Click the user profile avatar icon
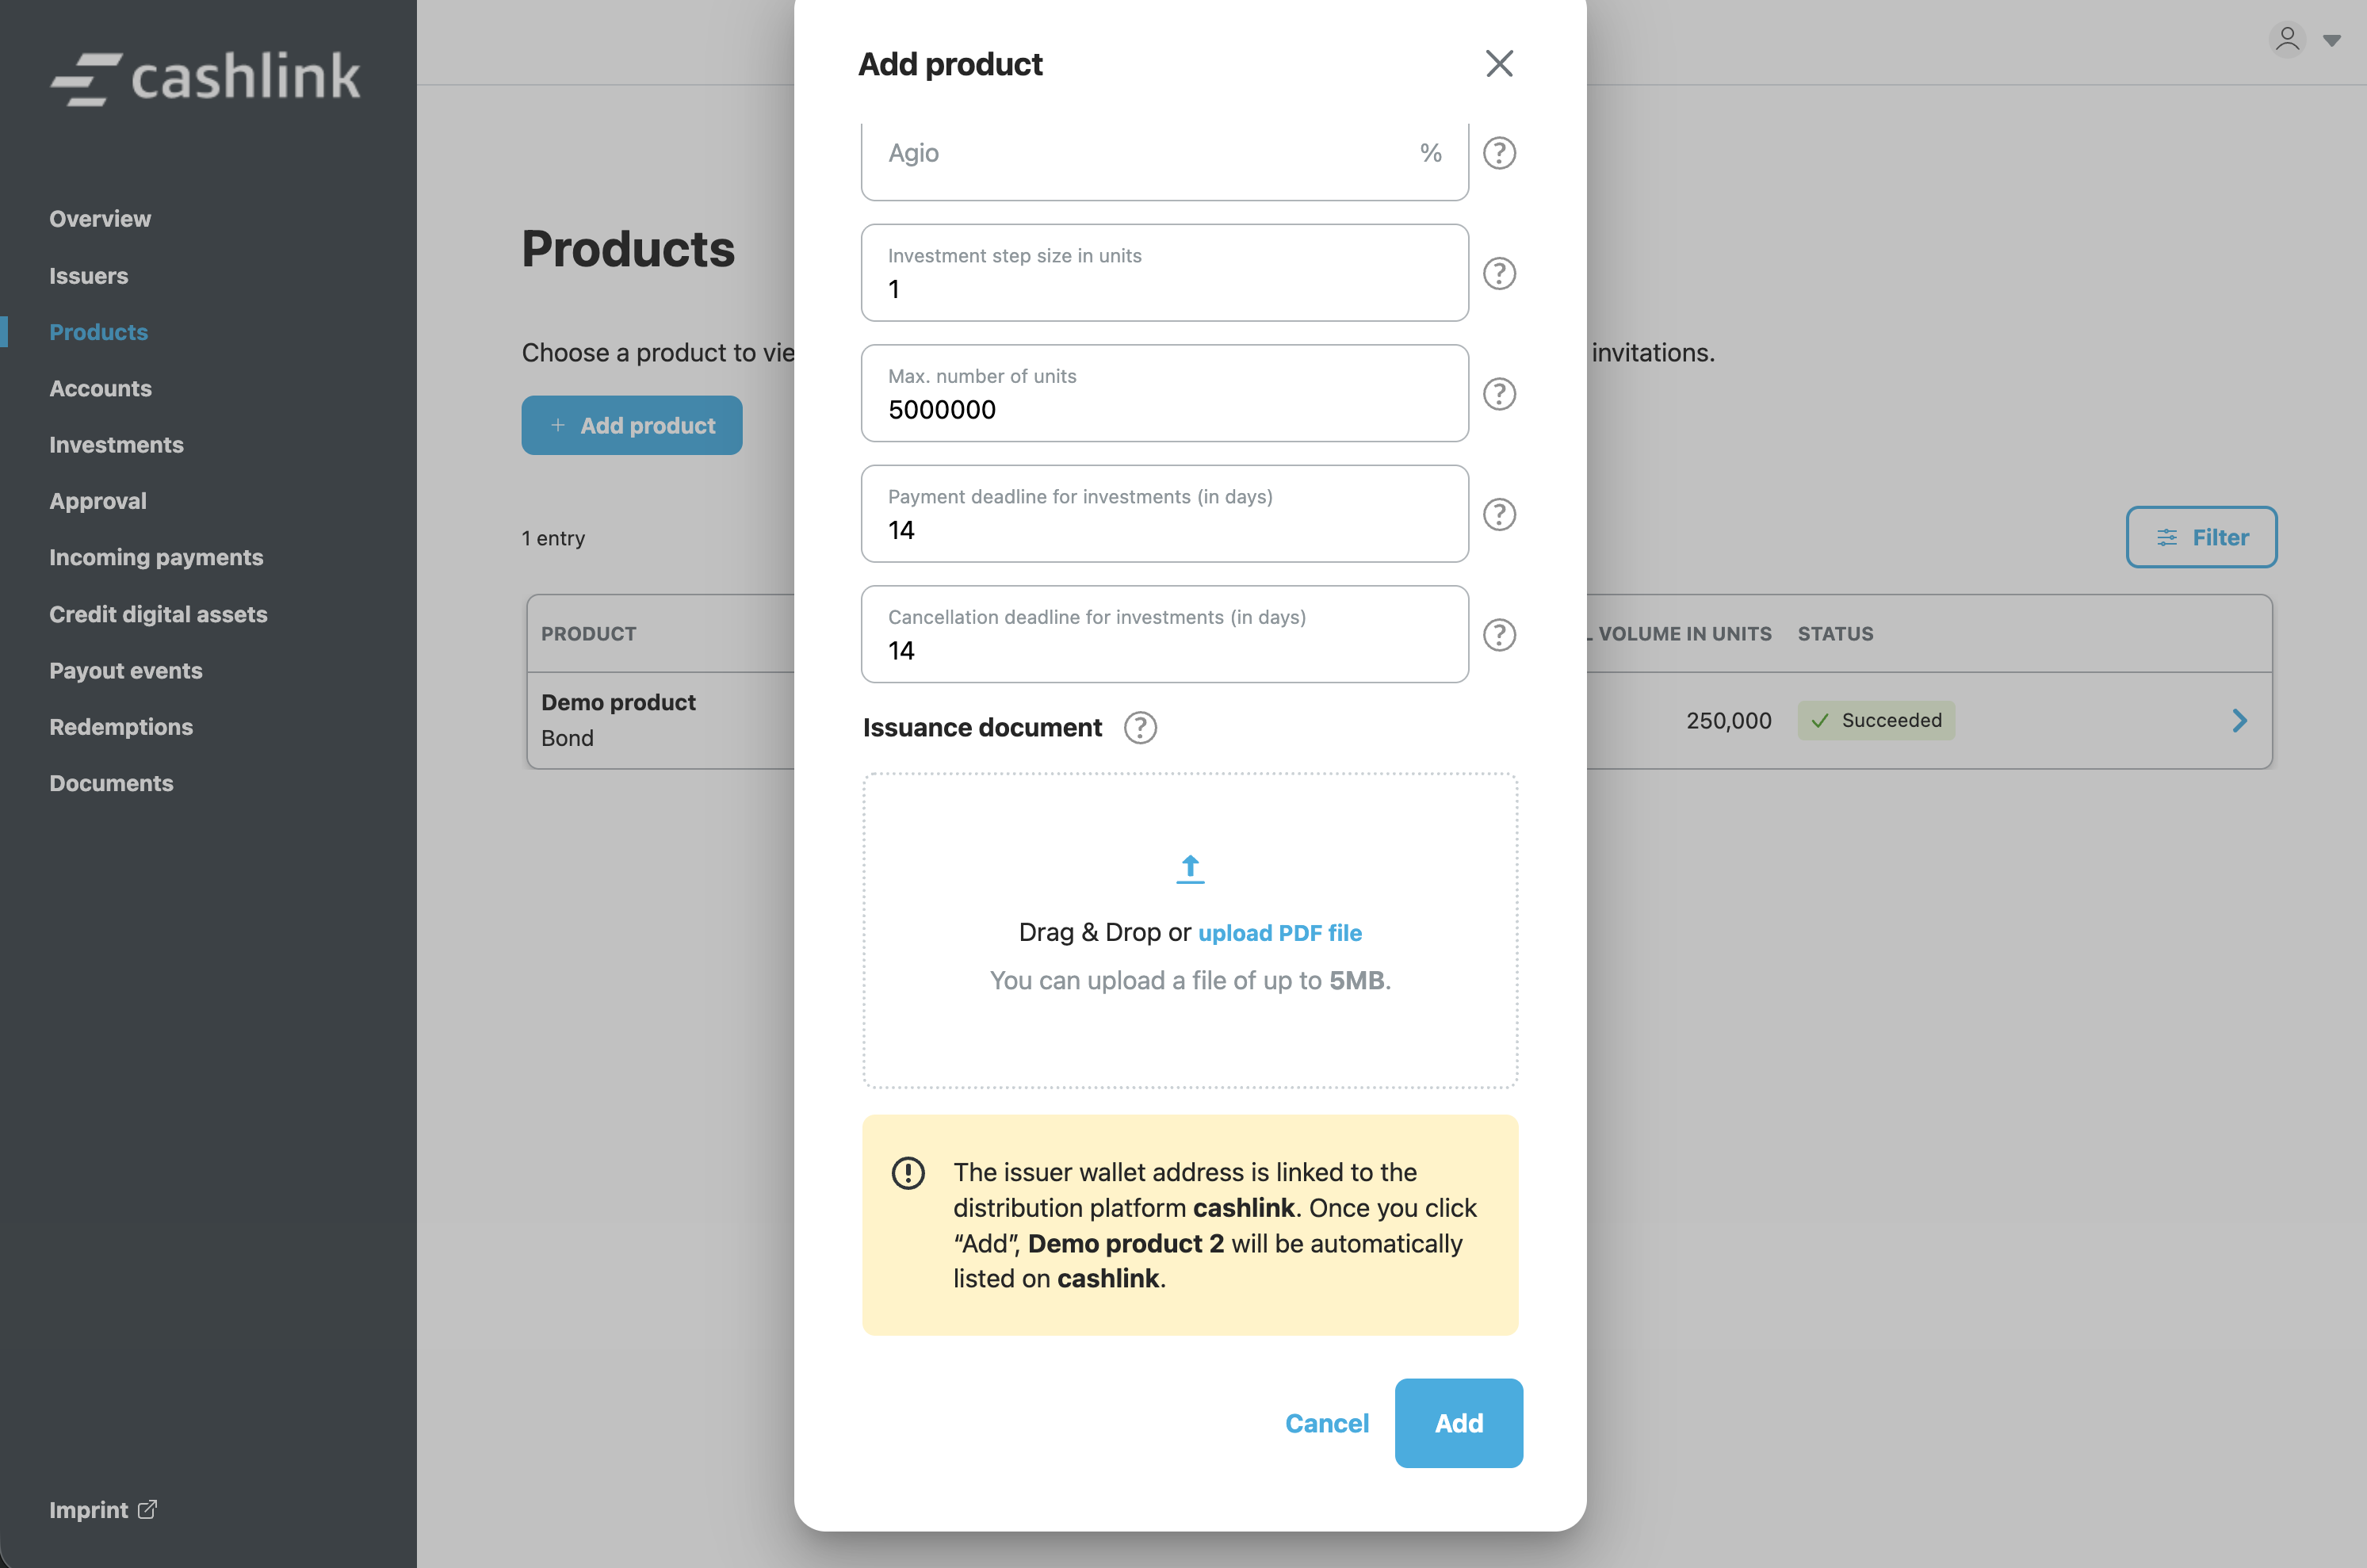 (x=2286, y=40)
